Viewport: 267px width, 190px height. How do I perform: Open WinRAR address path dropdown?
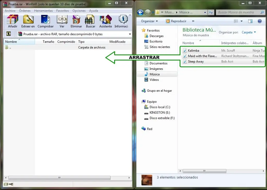coord(130,34)
